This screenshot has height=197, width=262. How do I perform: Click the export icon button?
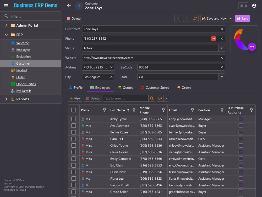pyautogui.click(x=160, y=98)
